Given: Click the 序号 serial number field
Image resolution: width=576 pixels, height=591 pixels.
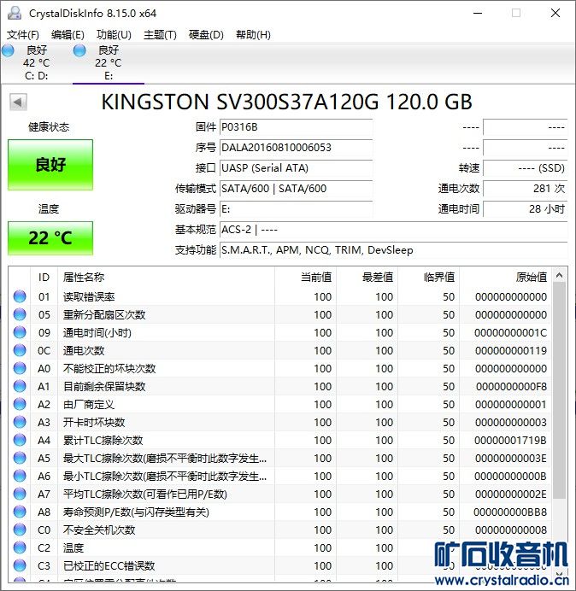Looking at the screenshot, I should click(296, 148).
